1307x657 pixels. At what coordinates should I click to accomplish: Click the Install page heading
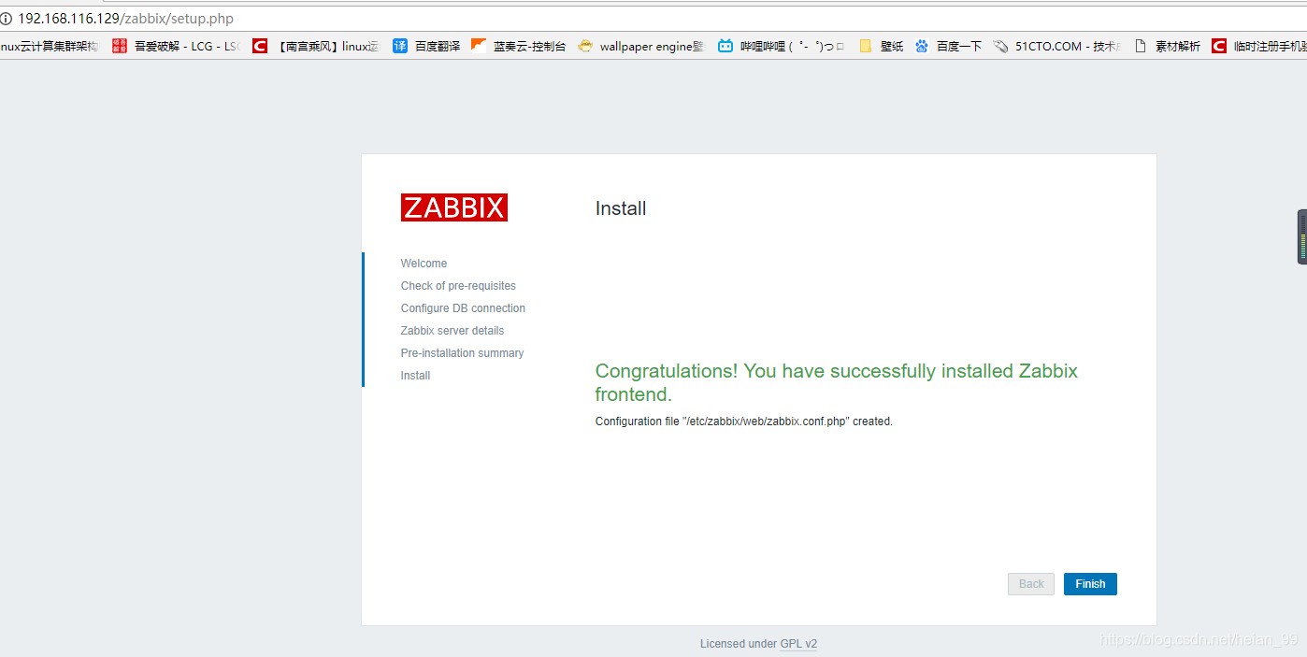[x=621, y=208]
